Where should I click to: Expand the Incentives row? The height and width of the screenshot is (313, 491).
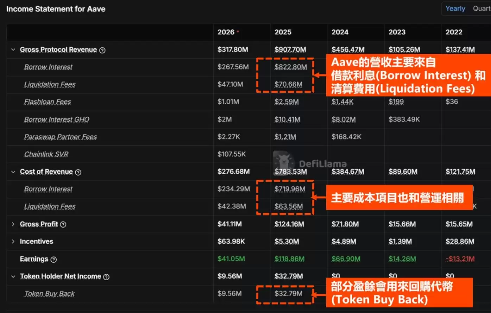click(x=13, y=241)
